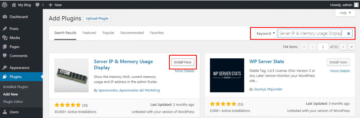Go to the previous results page

(312, 47)
